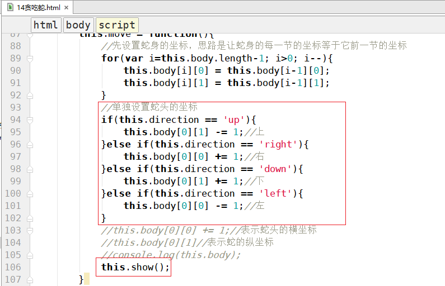
Task: Collapse the for loop at line 89
Action: click(29, 58)
